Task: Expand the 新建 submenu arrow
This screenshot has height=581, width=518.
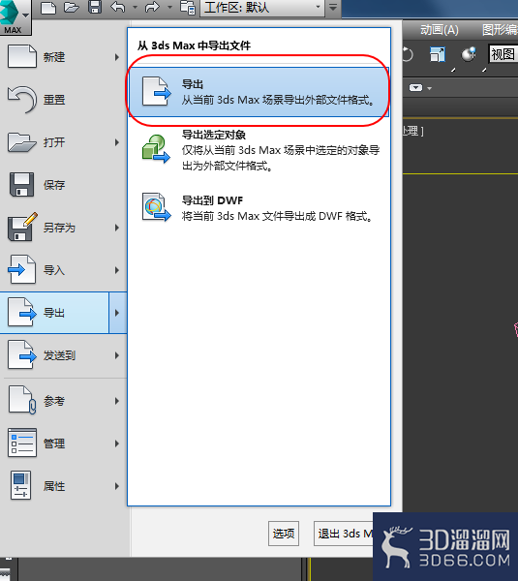Action: point(117,57)
